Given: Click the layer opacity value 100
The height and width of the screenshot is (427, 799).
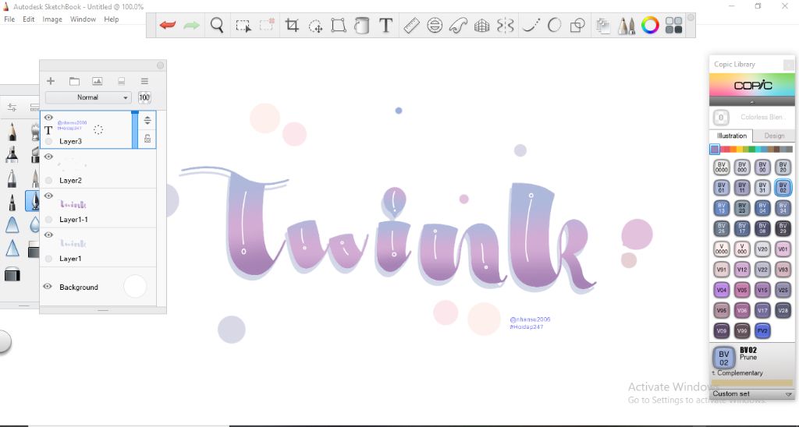Looking at the screenshot, I should (144, 97).
